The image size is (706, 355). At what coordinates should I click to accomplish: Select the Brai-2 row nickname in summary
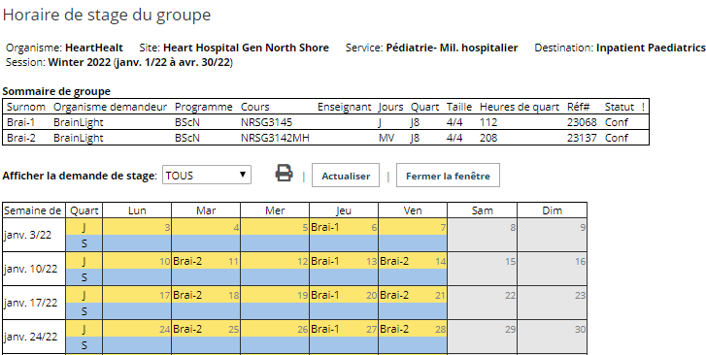point(21,138)
